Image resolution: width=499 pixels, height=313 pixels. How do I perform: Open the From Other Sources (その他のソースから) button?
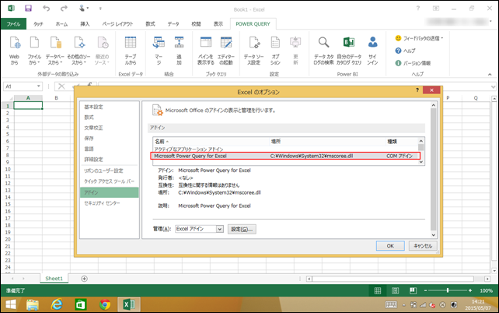(x=79, y=51)
